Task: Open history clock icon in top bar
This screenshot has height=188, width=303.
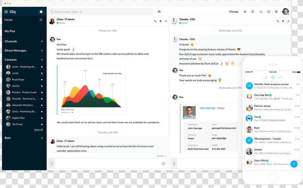Action: (261, 12)
